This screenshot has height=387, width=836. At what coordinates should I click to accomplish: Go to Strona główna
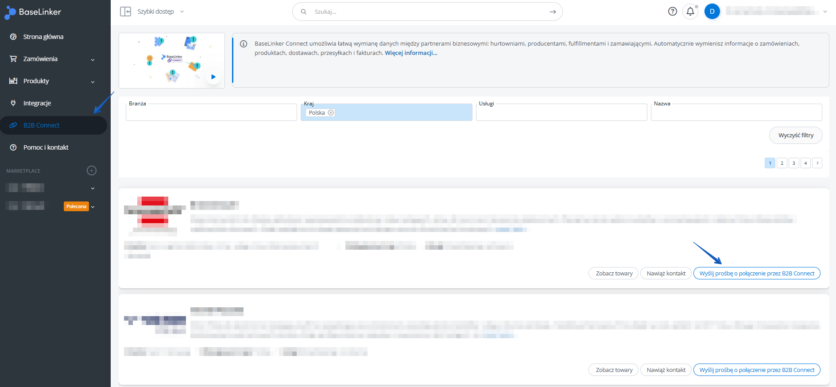43,37
